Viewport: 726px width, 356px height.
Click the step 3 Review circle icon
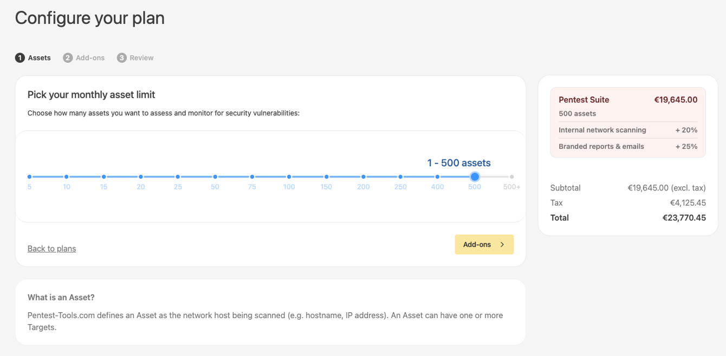[x=122, y=58]
